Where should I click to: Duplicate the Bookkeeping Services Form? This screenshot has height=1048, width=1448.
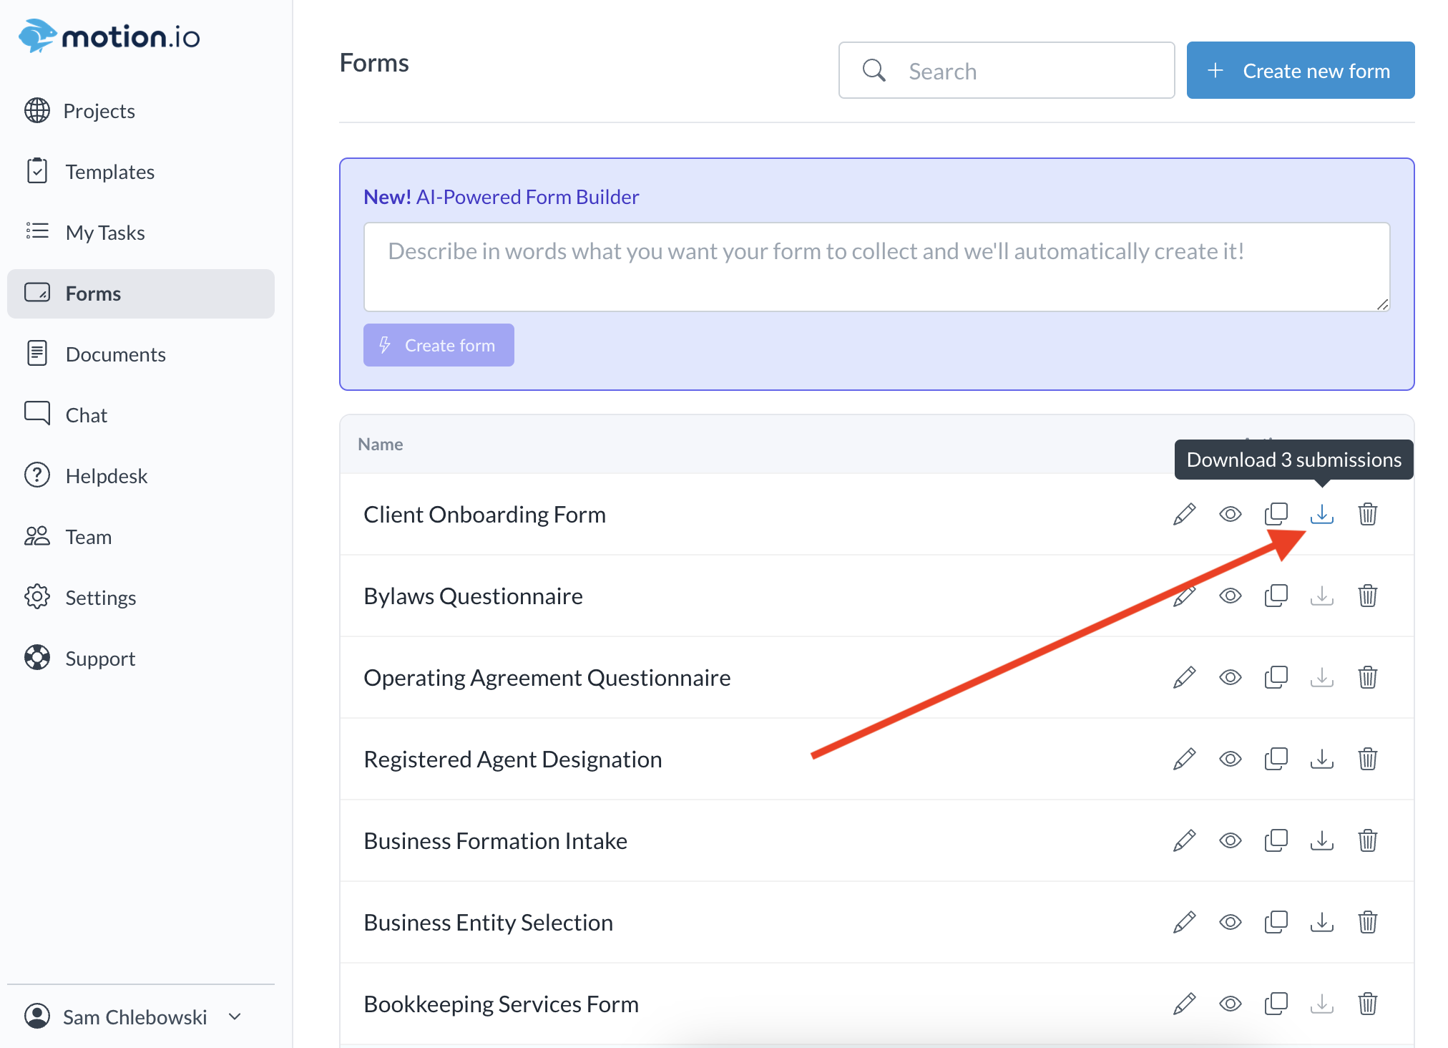point(1276,1004)
